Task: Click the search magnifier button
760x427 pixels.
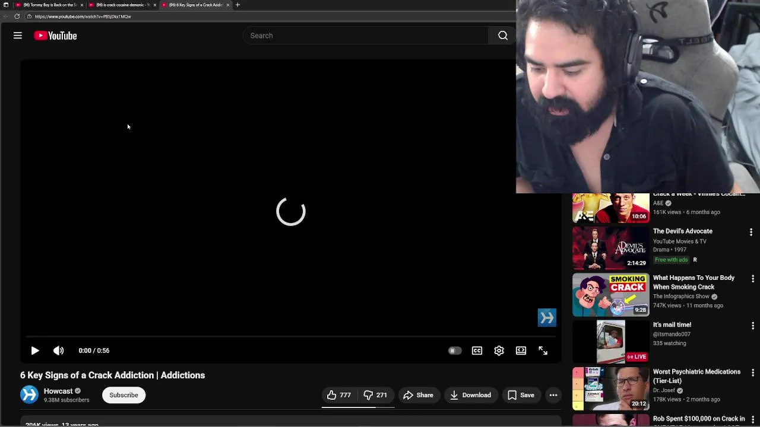Action: click(503, 36)
